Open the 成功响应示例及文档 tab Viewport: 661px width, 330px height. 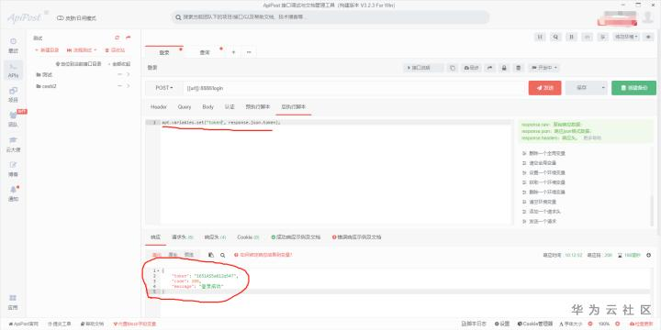(x=296, y=237)
